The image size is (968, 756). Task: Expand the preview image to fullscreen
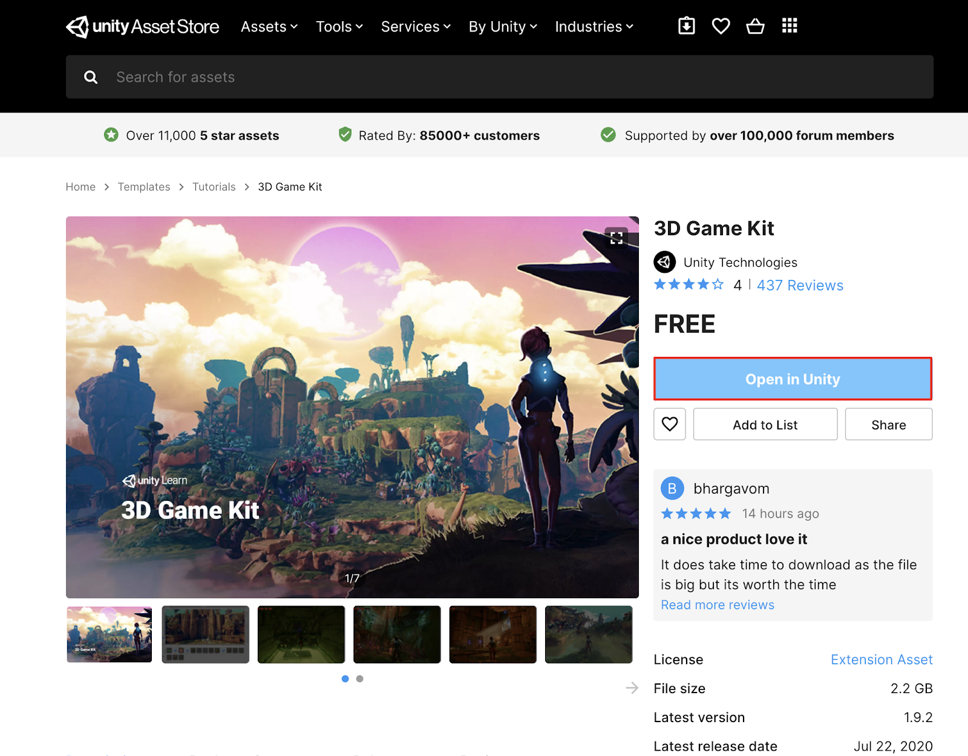616,238
